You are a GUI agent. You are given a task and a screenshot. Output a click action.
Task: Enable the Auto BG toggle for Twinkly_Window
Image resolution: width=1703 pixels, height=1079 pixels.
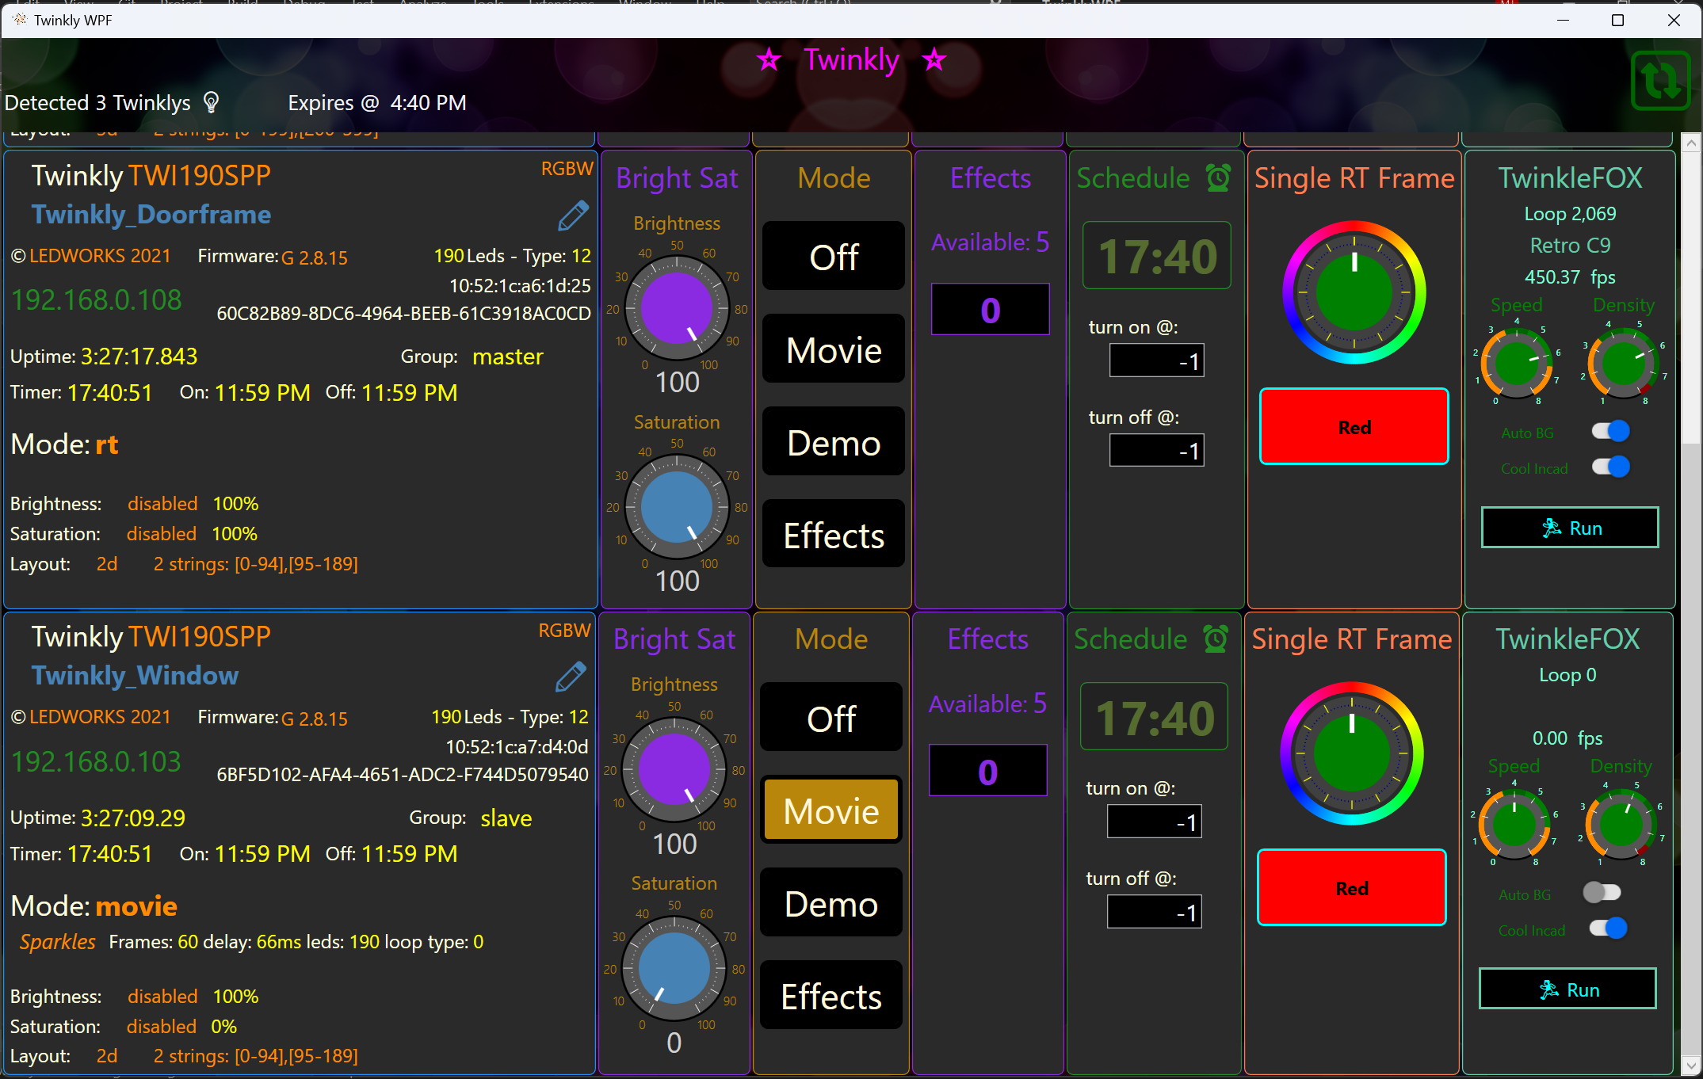(1602, 893)
